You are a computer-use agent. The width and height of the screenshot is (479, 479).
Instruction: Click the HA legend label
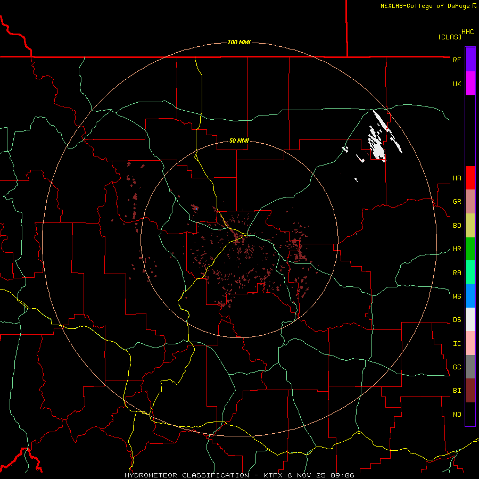pos(457,178)
